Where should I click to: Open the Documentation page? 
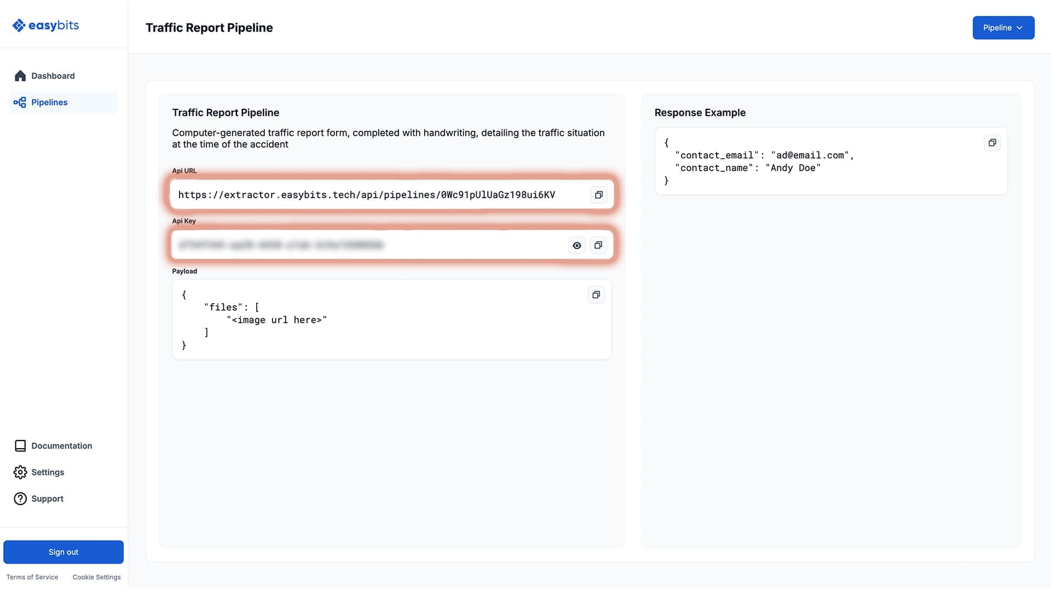click(61, 446)
